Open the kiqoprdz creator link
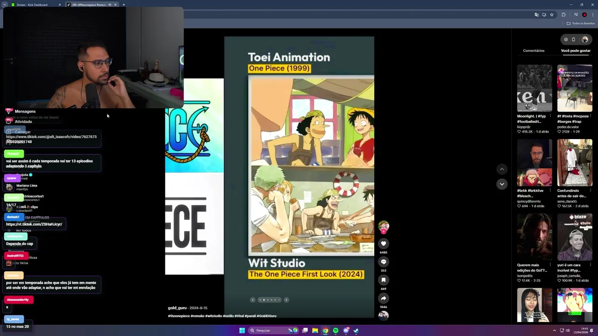Image resolution: width=598 pixels, height=336 pixels. pyautogui.click(x=525, y=127)
